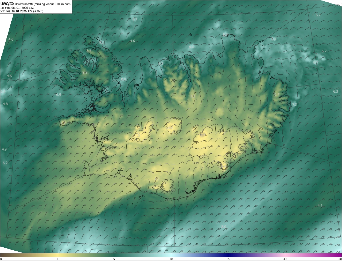Click the 6.2 value label

[x=5, y=163]
